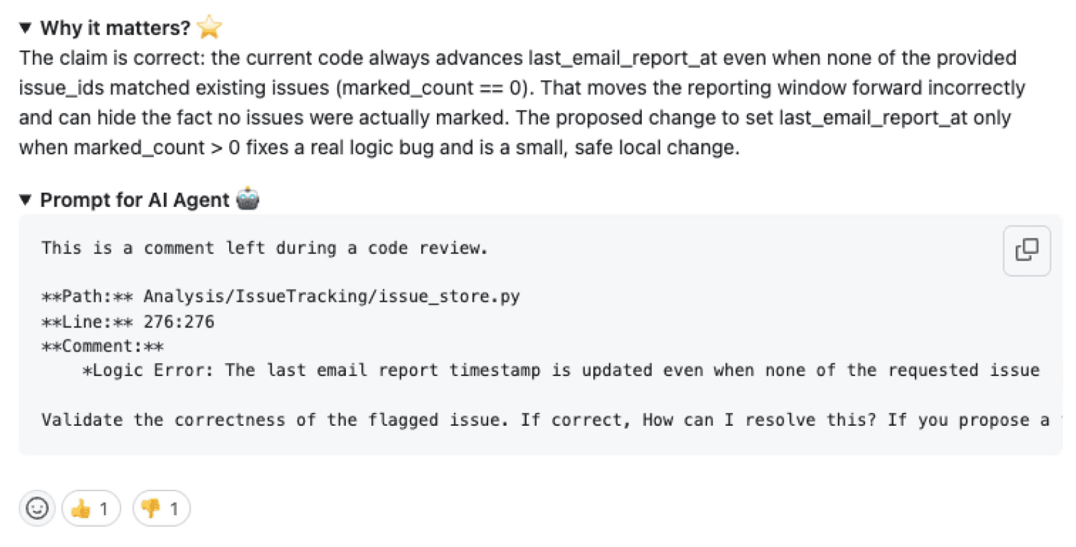Screen dimensions: 1076x547
Task: Click the Prompt for AI Agent heading
Action: 134,199
